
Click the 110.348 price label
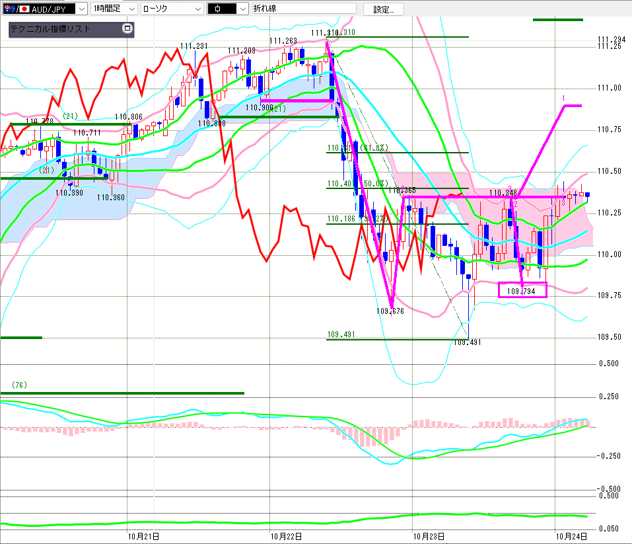[x=503, y=193]
